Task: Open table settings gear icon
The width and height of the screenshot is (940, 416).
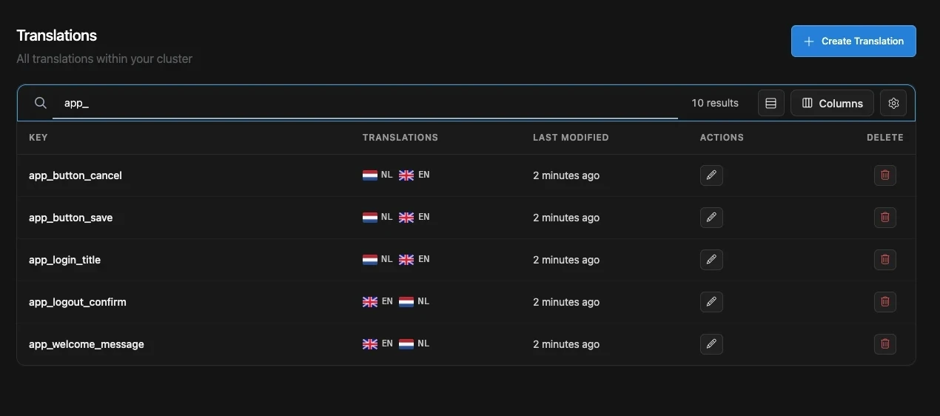Action: (x=893, y=103)
